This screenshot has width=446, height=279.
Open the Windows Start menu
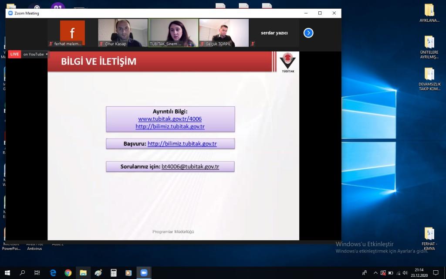click(x=7, y=273)
